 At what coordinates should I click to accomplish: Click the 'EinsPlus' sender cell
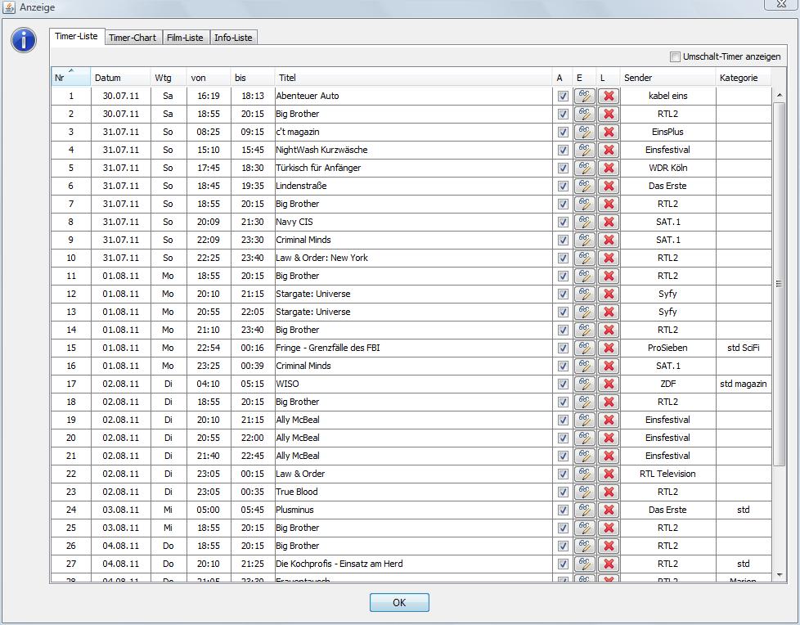tap(667, 133)
